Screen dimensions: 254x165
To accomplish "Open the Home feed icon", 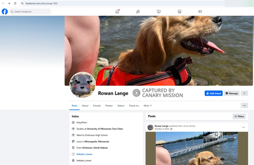I will click(117, 11).
